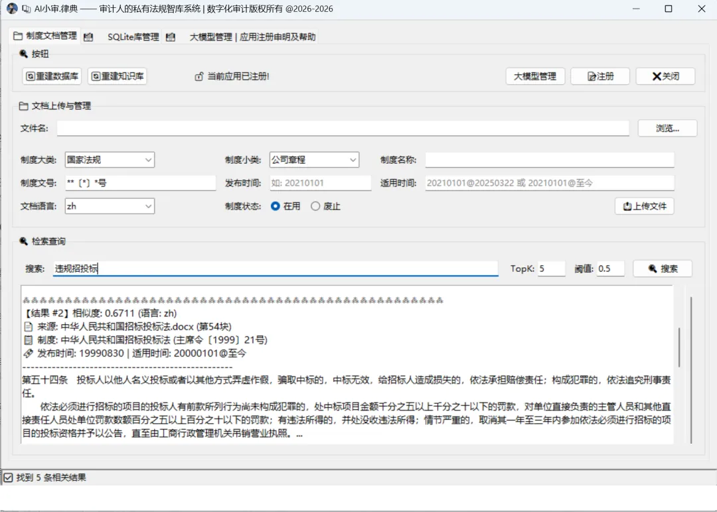
Task: Click the 重建知识库 button
Action: pos(118,76)
